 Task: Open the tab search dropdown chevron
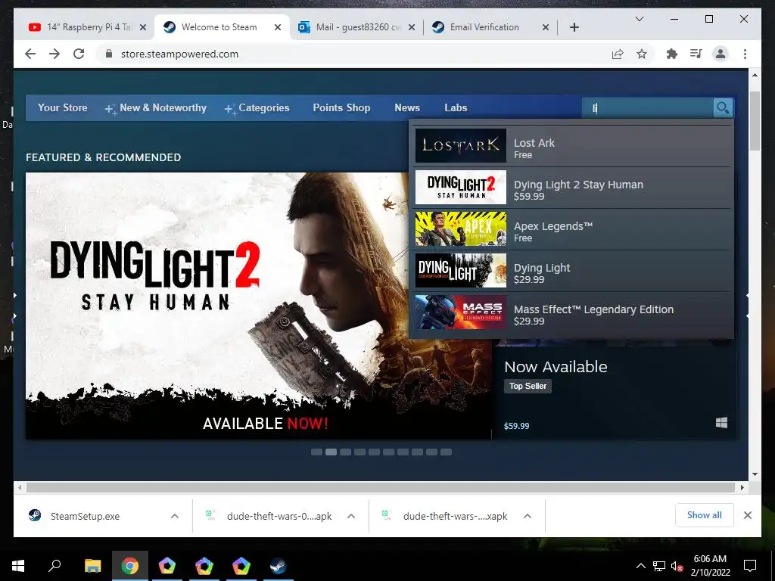[639, 19]
